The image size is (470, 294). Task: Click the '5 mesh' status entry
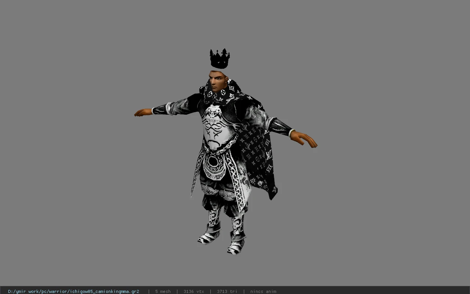click(163, 291)
